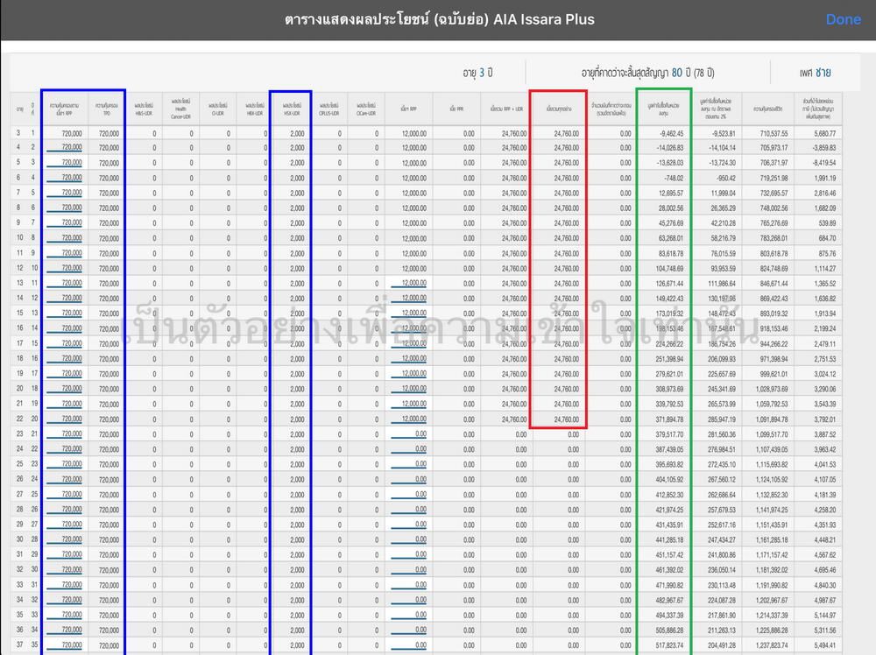
Task: Select the cell showing 45,276.69
Action: coord(671,222)
